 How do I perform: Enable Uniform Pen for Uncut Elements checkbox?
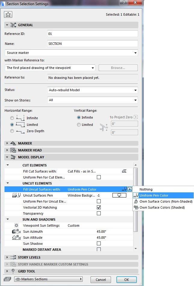point(99,201)
